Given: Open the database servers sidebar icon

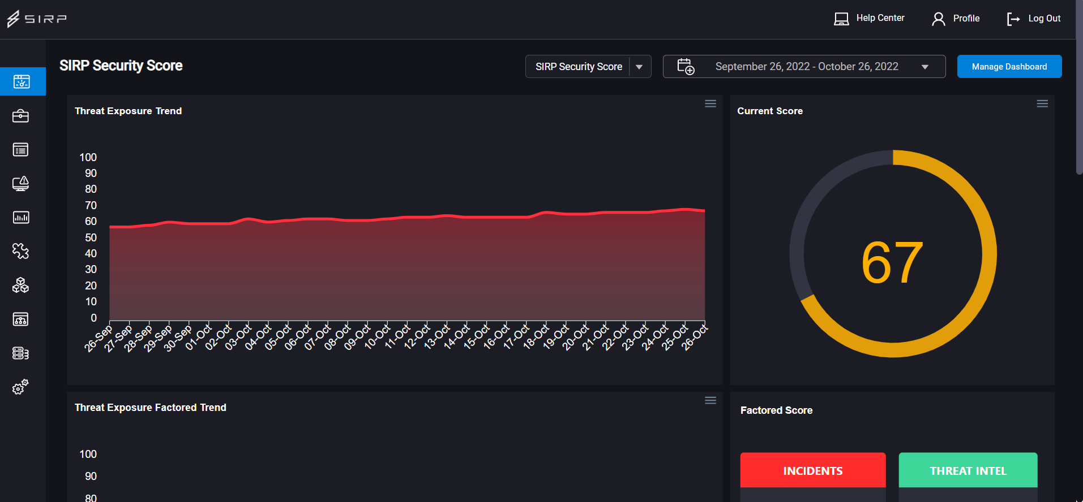Looking at the screenshot, I should (21, 353).
